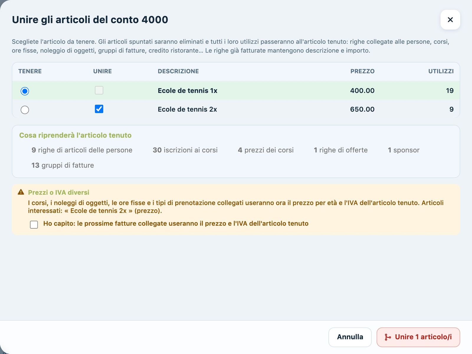Image resolution: width=472 pixels, height=354 pixels.
Task: Click the UNIRE column header
Action: [x=102, y=71]
